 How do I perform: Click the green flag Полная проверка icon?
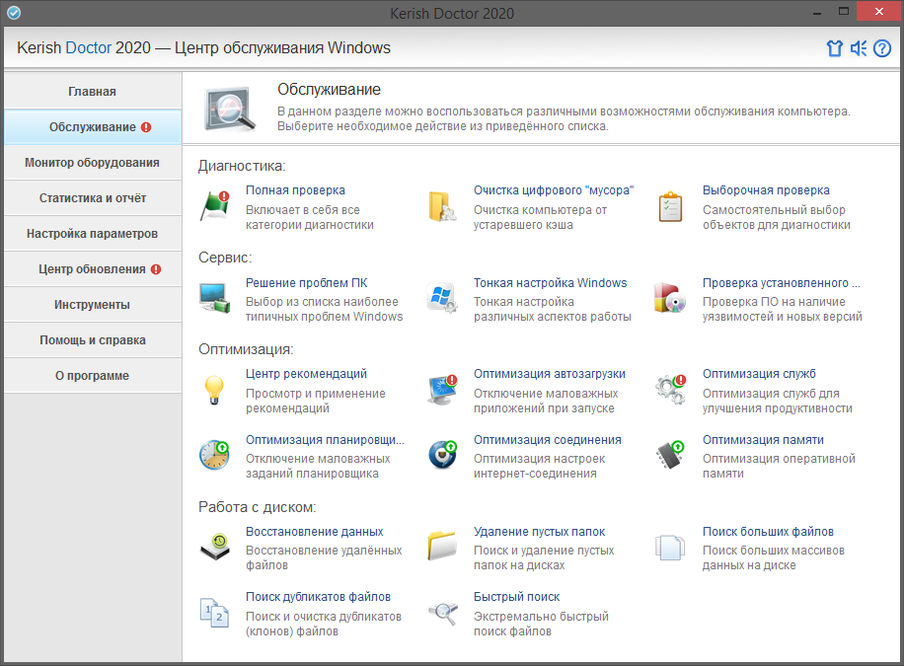coord(215,206)
